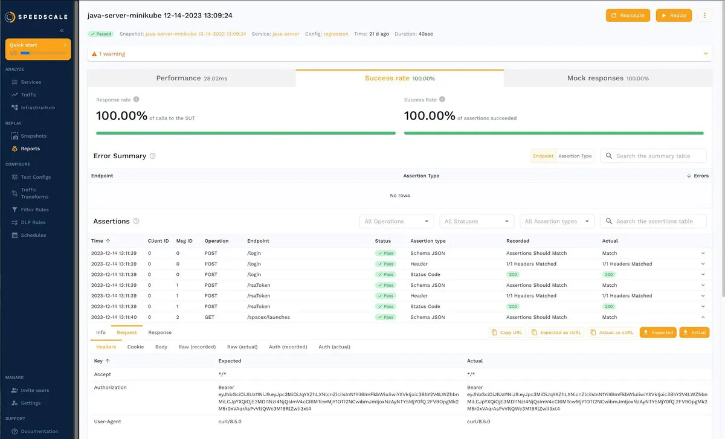Expand the 1 warning banner
Image resolution: width=725 pixels, height=439 pixels.
tap(705, 53)
